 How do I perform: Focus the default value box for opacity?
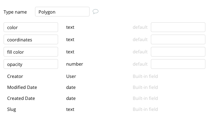click(x=178, y=64)
